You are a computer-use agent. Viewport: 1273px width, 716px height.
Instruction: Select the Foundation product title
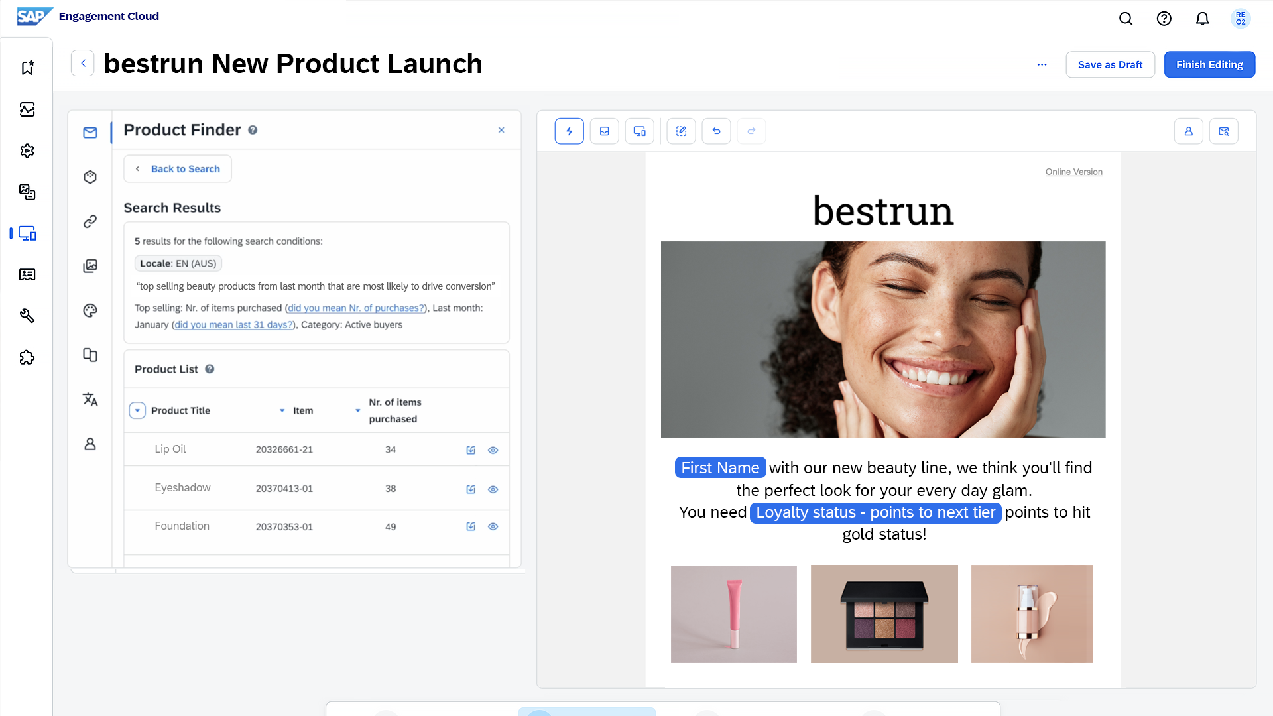click(182, 526)
